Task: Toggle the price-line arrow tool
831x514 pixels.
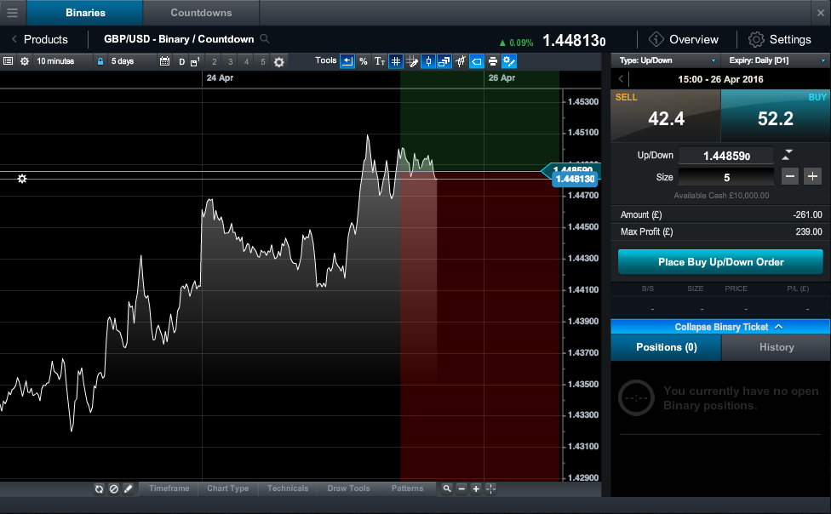Action: (x=347, y=61)
